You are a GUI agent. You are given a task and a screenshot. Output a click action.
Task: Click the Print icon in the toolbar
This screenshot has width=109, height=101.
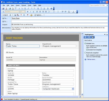(x=10, y=8)
